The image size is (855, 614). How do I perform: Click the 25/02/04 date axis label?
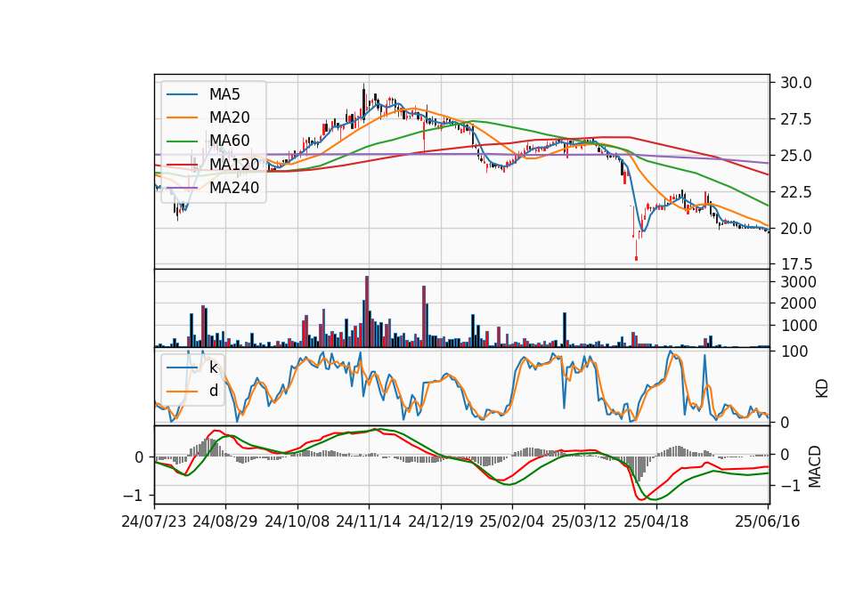pyautogui.click(x=512, y=521)
